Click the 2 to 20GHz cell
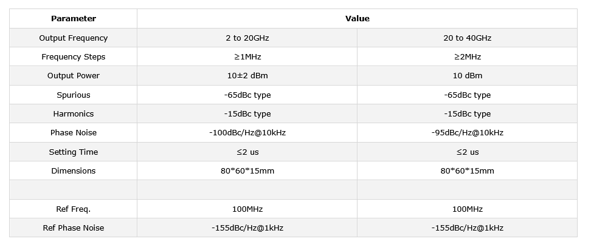Screen dimensions: 591x250 pos(247,38)
